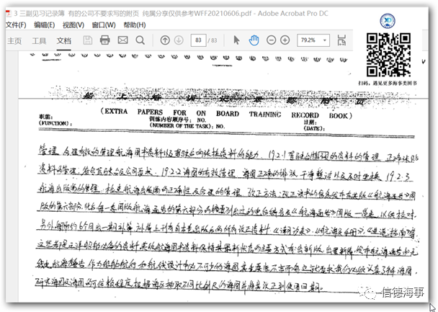Print the document using the printer icon
Image resolution: width=438 pixels, height=312 pixels.
click(x=104, y=40)
